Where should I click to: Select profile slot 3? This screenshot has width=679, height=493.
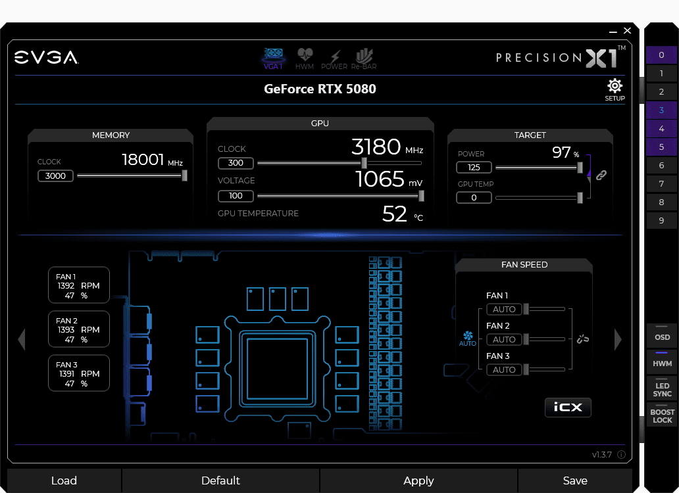pos(661,110)
